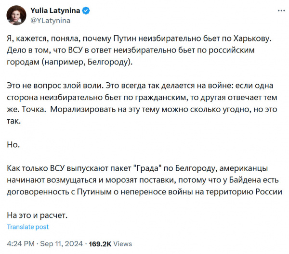Image resolution: width=289 pixels, height=254 pixels.
Task: Open Yulia Latynina's profile picture
Action: (x=16, y=15)
